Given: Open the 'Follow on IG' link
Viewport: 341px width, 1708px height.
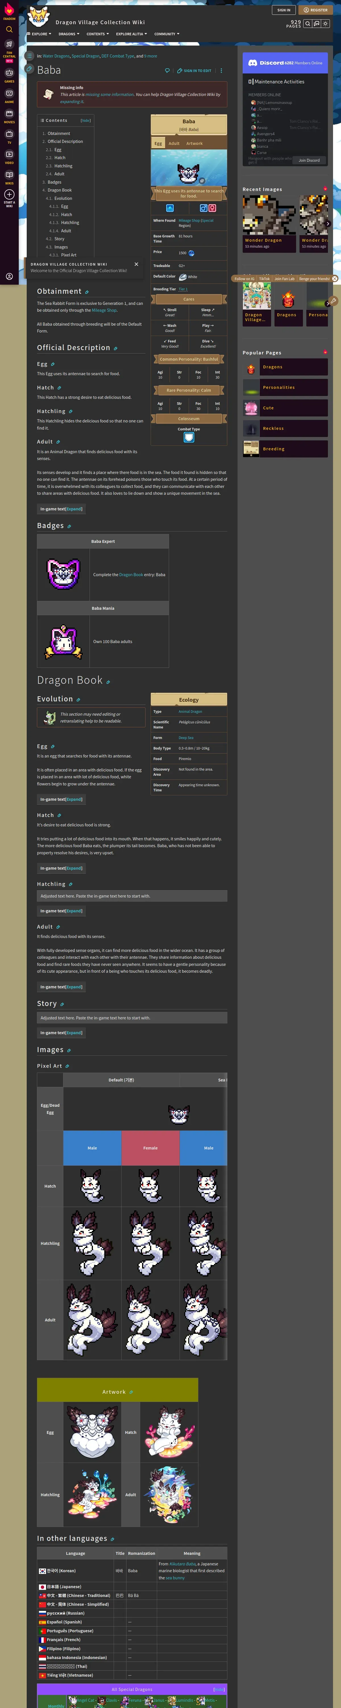Looking at the screenshot, I should (244, 278).
